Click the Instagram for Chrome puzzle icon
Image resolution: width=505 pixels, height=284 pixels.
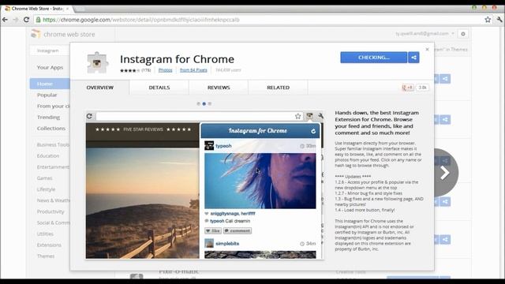tap(98, 63)
